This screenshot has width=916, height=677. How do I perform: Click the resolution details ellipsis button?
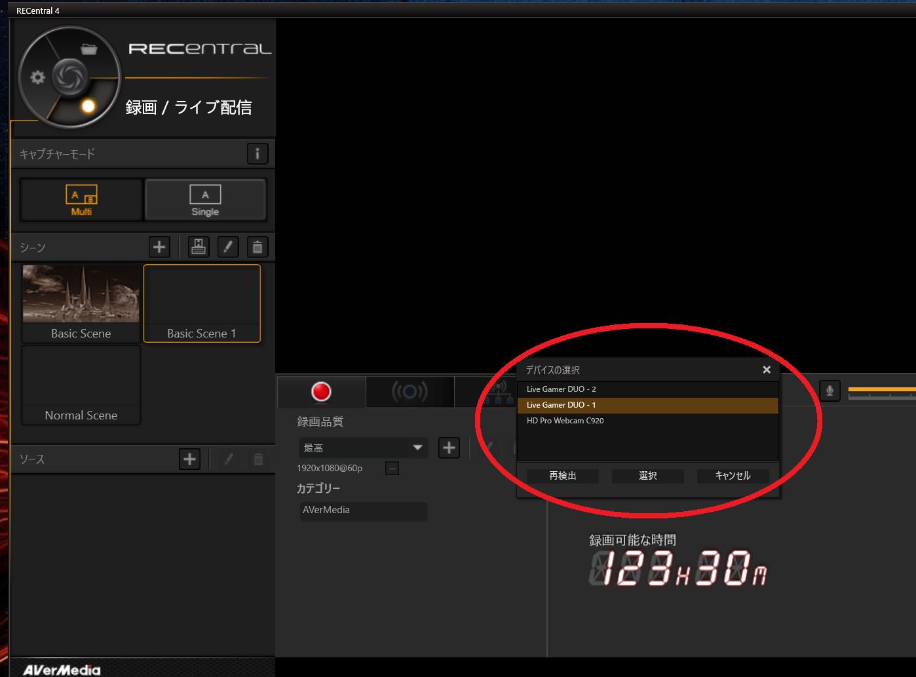[392, 468]
